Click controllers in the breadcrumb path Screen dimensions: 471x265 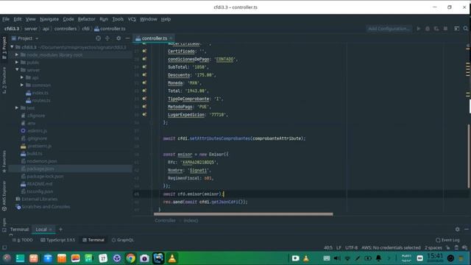(x=65, y=29)
